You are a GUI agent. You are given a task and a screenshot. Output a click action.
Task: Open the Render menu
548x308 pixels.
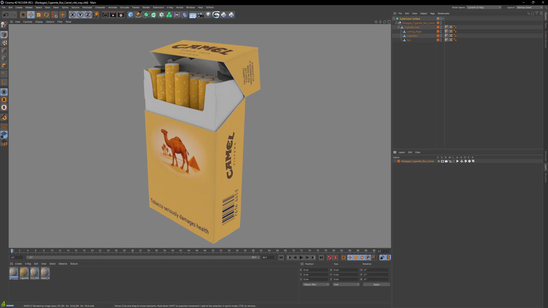(146, 7)
